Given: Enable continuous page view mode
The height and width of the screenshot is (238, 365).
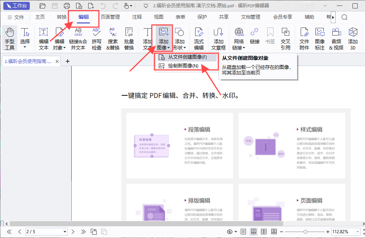Looking at the screenshot, I should 253,232.
